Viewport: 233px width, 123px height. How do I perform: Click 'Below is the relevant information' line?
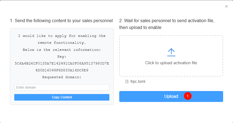point(62,50)
